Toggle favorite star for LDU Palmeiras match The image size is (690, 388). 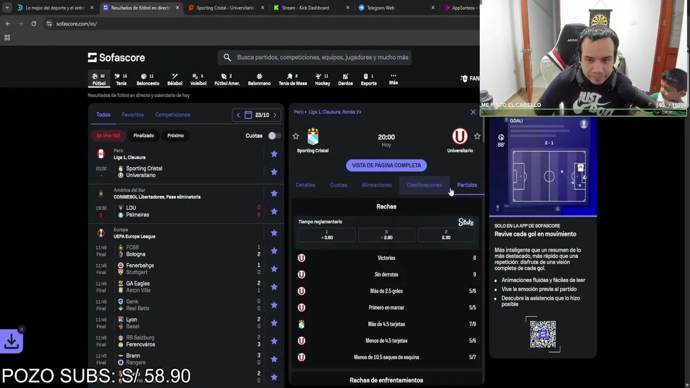(x=274, y=211)
